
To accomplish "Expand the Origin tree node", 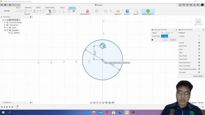I will pyautogui.click(x=5, y=27).
